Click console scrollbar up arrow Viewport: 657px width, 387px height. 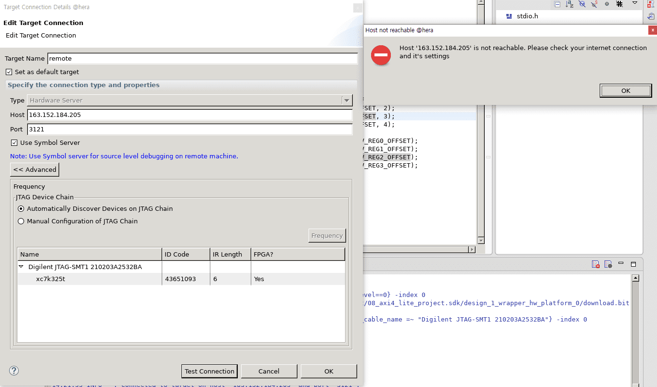click(635, 278)
